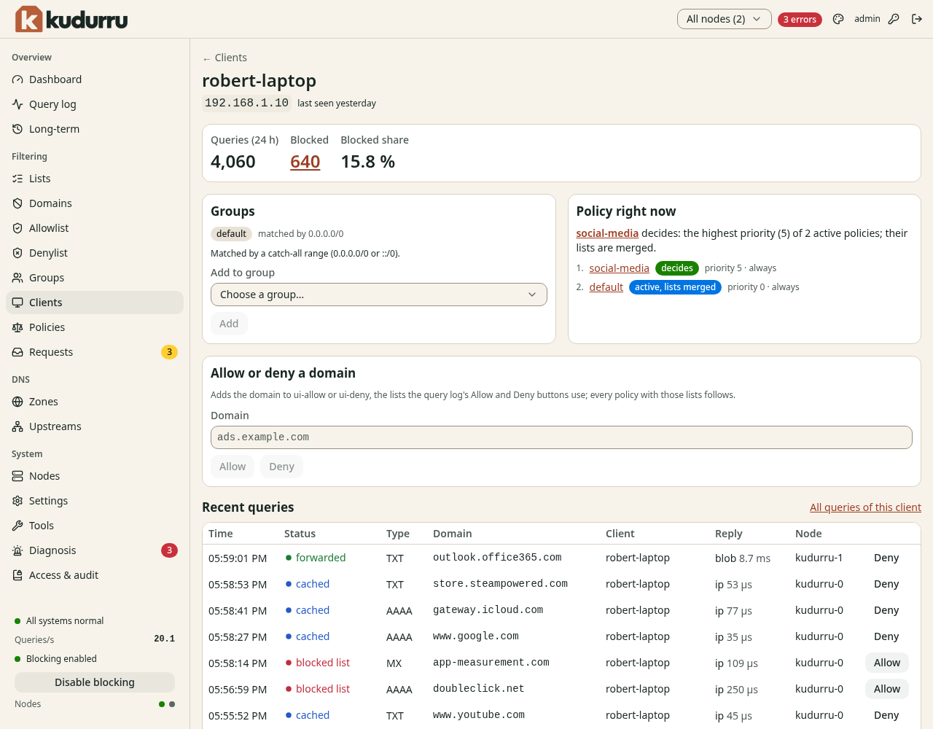Click the gateway.icloud.com domain cell
The image size is (933, 729).
488,610
